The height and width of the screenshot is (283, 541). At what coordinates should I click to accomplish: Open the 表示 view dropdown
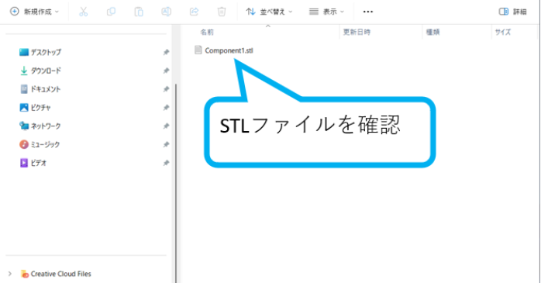coord(326,12)
